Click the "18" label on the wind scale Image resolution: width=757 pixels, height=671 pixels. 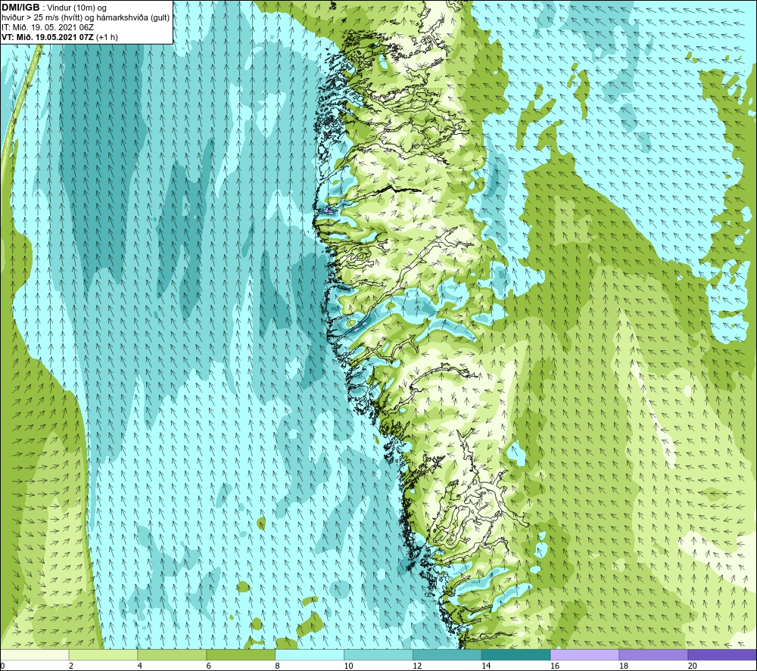624,666
